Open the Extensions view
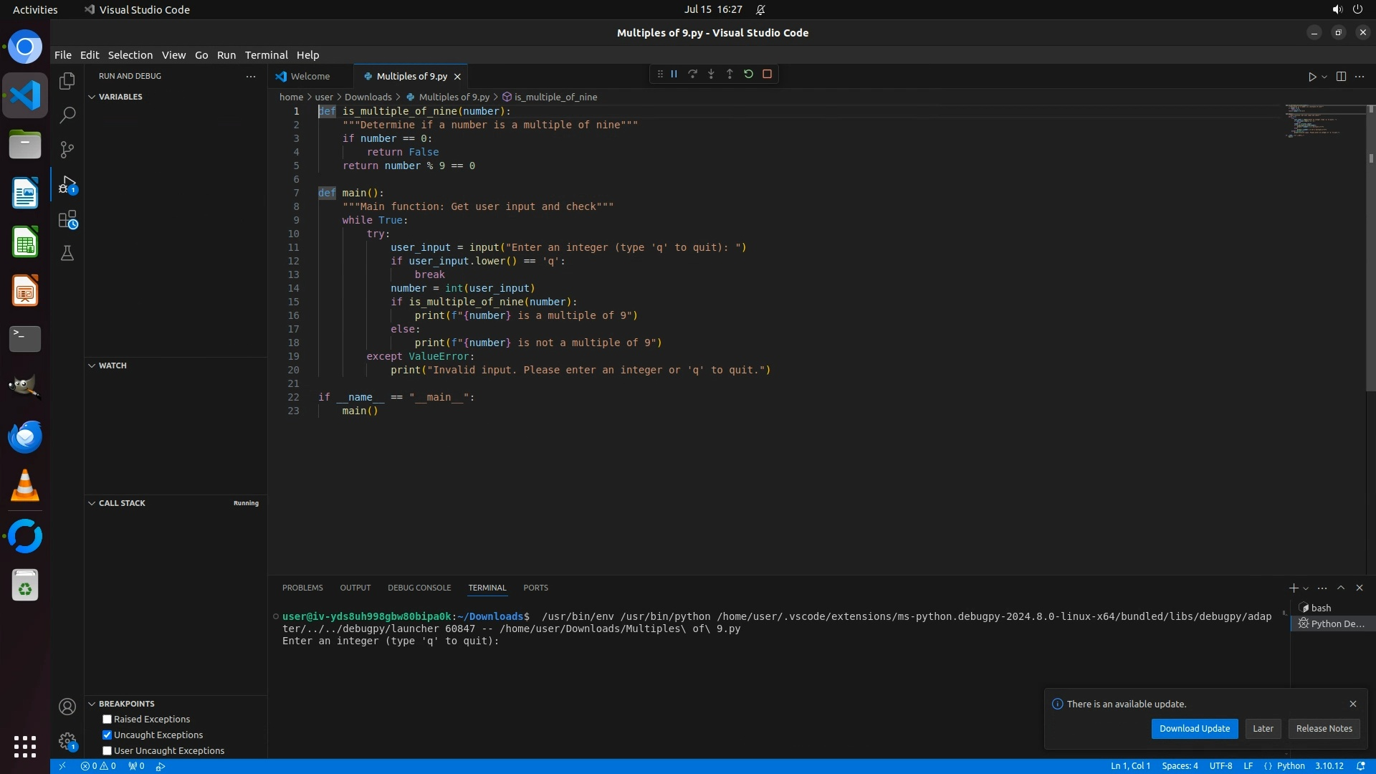Image resolution: width=1376 pixels, height=774 pixels. [67, 219]
